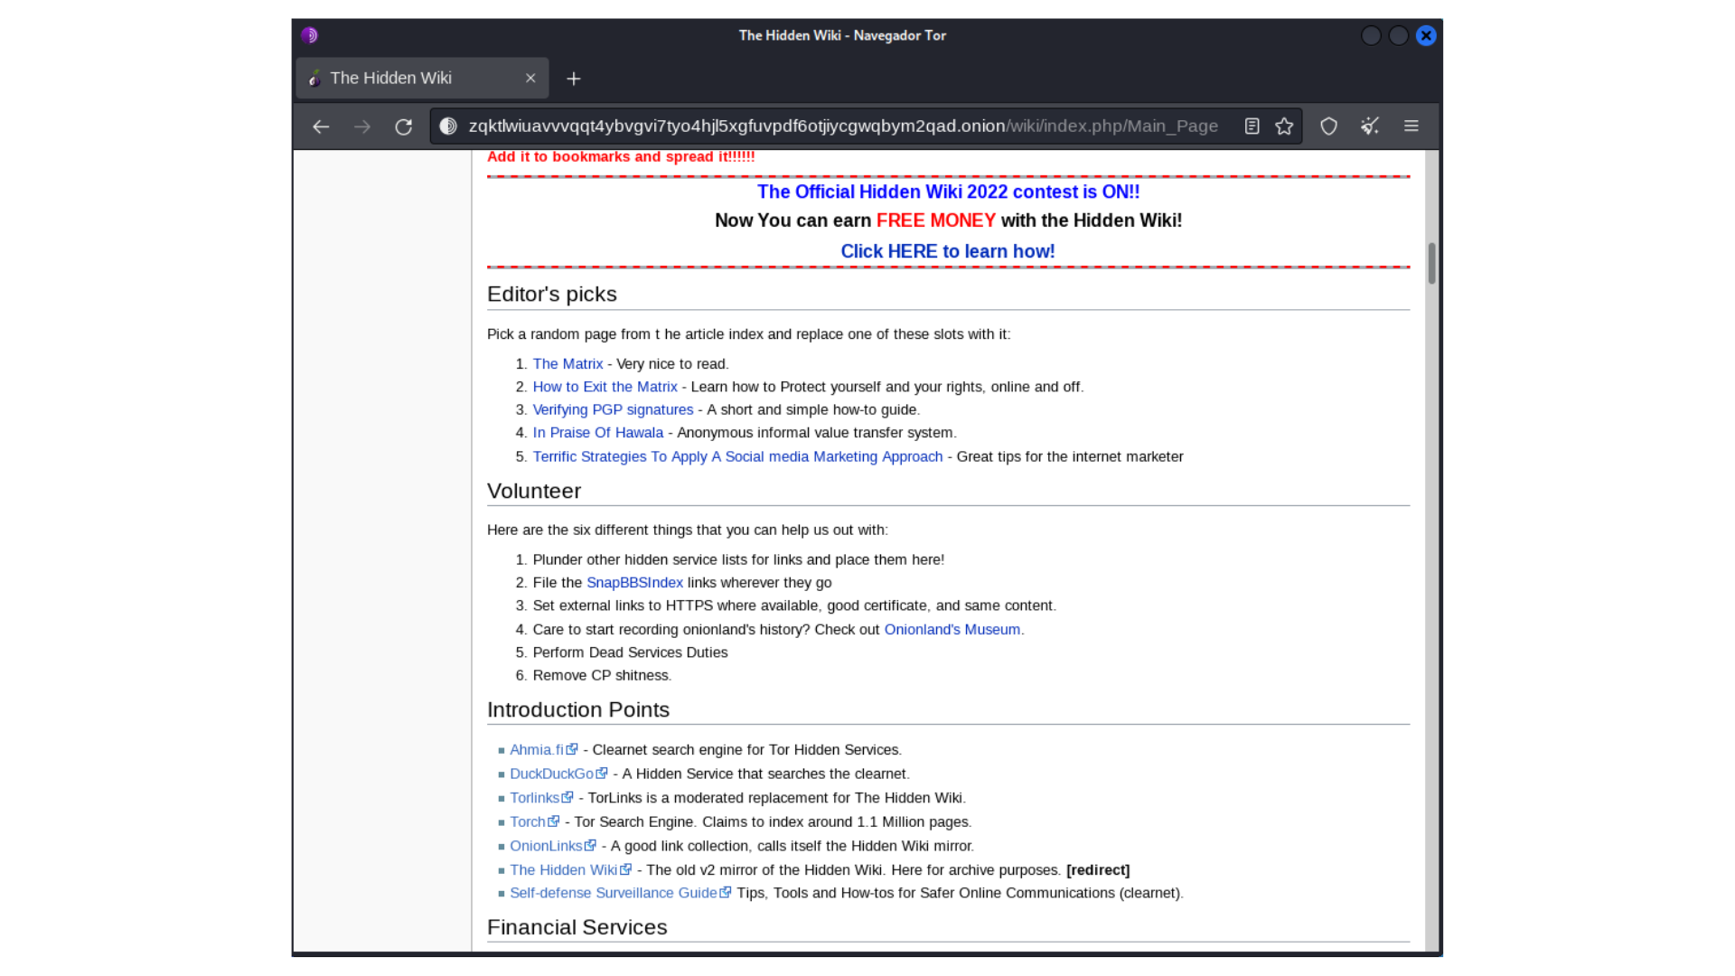Open the SnapBBSIndex link

pyautogui.click(x=634, y=583)
